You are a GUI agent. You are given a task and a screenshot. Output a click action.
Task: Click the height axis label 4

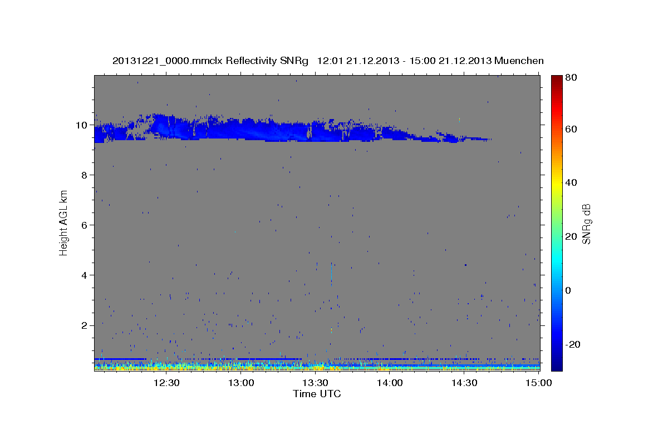[x=85, y=275]
